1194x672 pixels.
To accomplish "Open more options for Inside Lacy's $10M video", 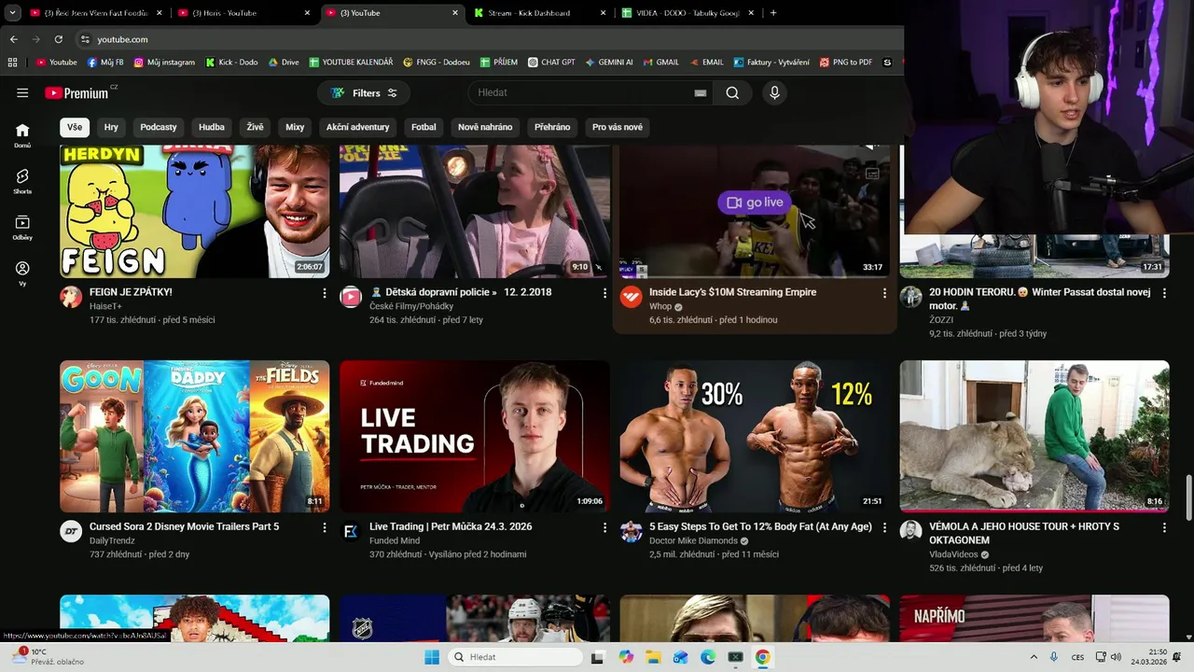I will click(x=884, y=293).
